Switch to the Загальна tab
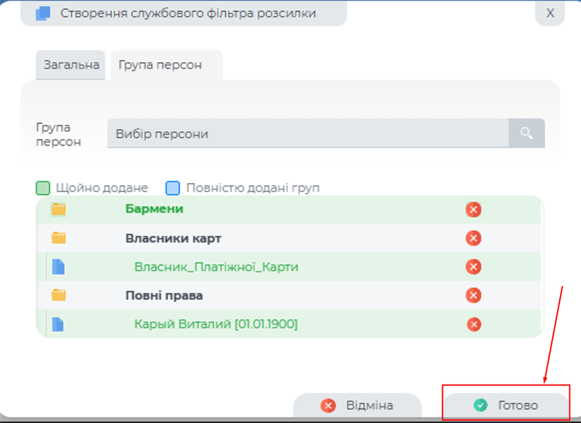Image resolution: width=581 pixels, height=423 pixels. pos(70,65)
